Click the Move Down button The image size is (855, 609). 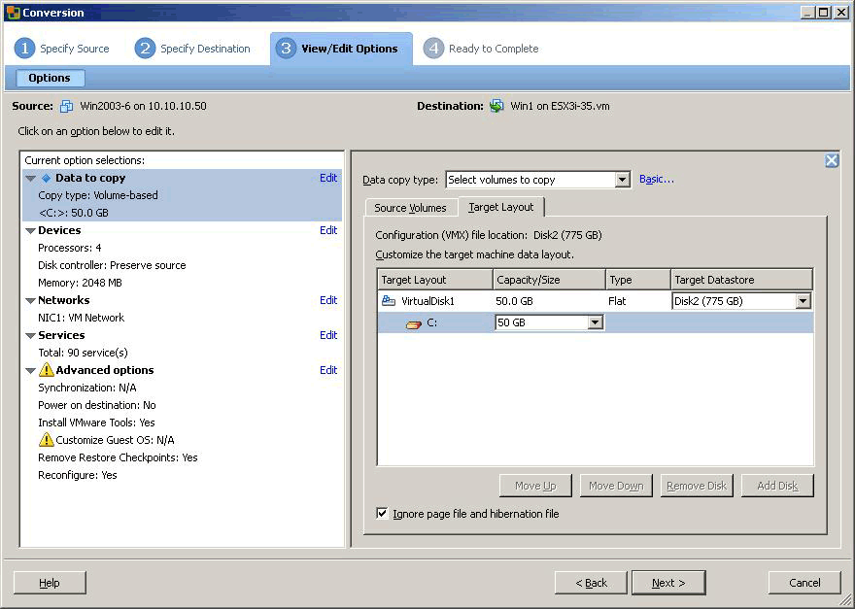(616, 486)
